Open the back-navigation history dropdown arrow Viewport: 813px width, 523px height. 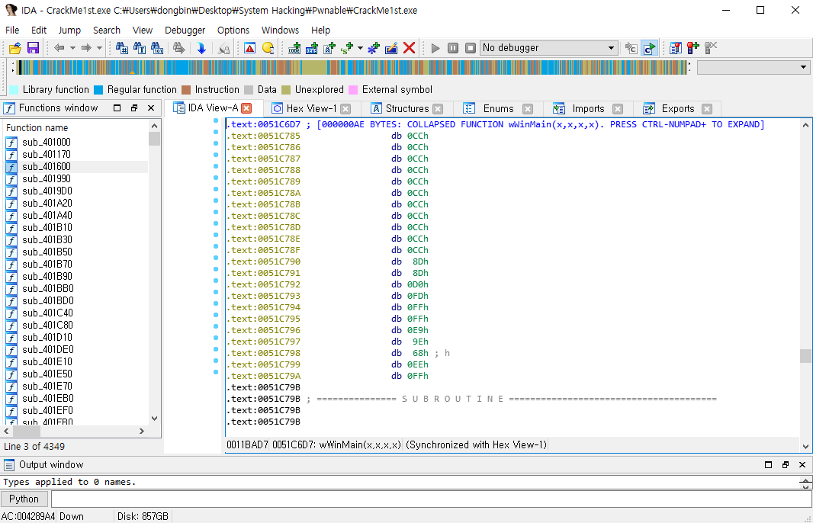click(x=72, y=48)
